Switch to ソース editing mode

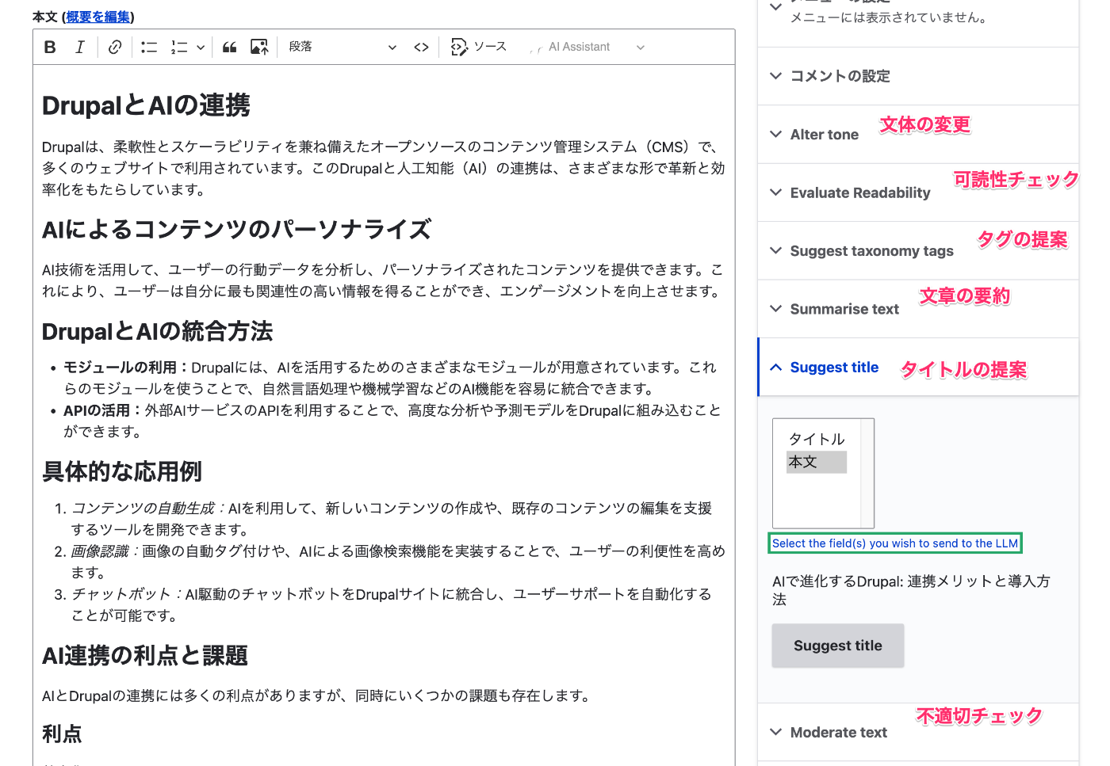479,47
